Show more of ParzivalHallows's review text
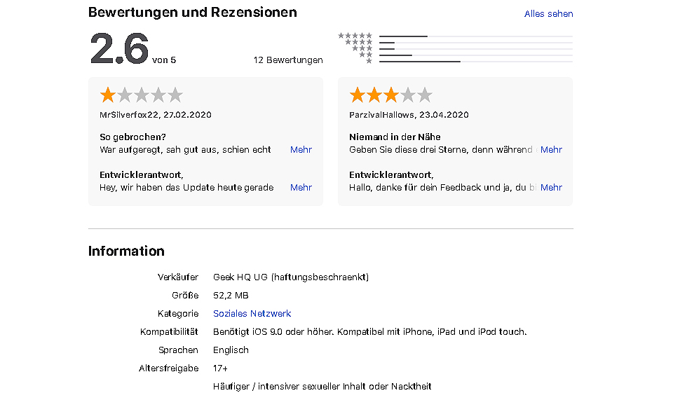 pyautogui.click(x=551, y=150)
